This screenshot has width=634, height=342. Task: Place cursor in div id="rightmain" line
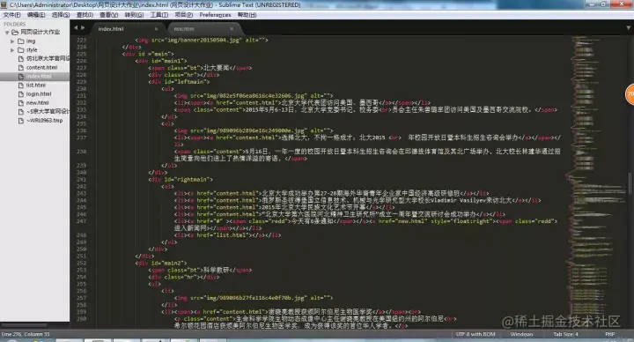pyautogui.click(x=181, y=179)
